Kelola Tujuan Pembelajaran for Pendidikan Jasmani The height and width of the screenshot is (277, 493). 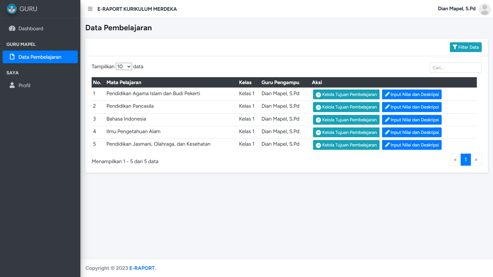[346, 145]
